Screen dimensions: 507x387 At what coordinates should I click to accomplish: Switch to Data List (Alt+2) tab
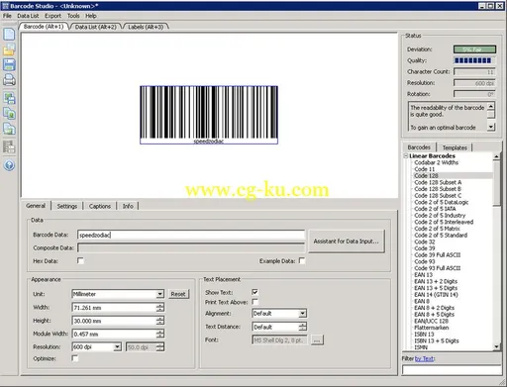96,27
